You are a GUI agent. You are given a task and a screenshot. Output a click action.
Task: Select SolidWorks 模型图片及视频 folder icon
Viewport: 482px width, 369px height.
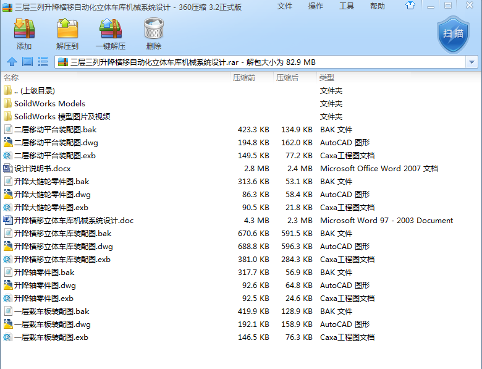point(7,116)
